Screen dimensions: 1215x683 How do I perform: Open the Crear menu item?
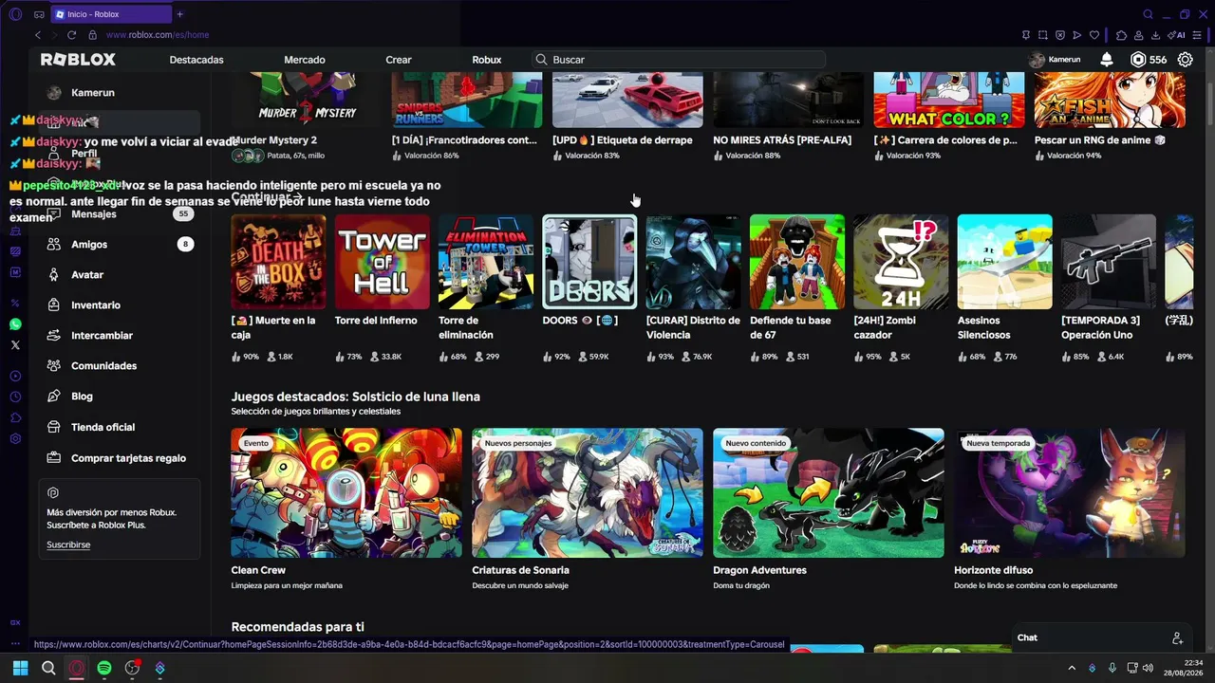point(399,60)
